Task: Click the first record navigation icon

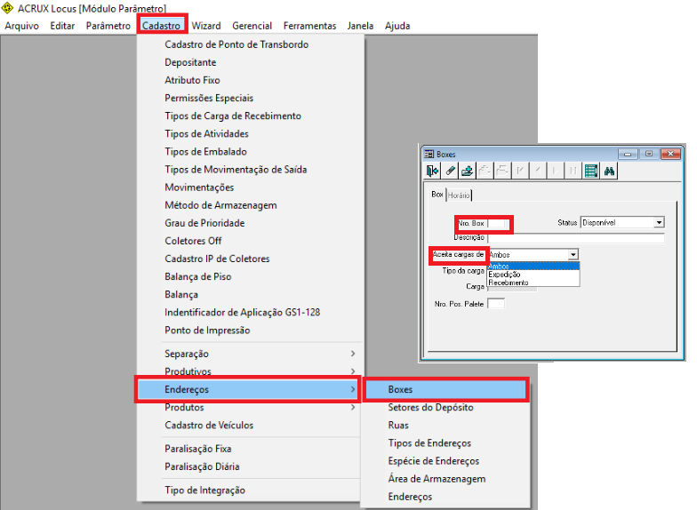Action: (x=520, y=171)
